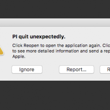Image resolution: width=110 pixels, height=110 pixels.
Task: Click the 'PI quit unexpectedly.' heading
Action: pyautogui.click(x=39, y=37)
